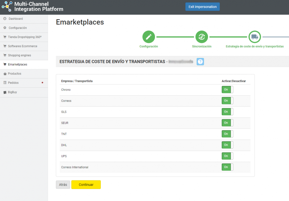Click the Sincronización step circle icon
289x201 pixels.
coord(202,37)
